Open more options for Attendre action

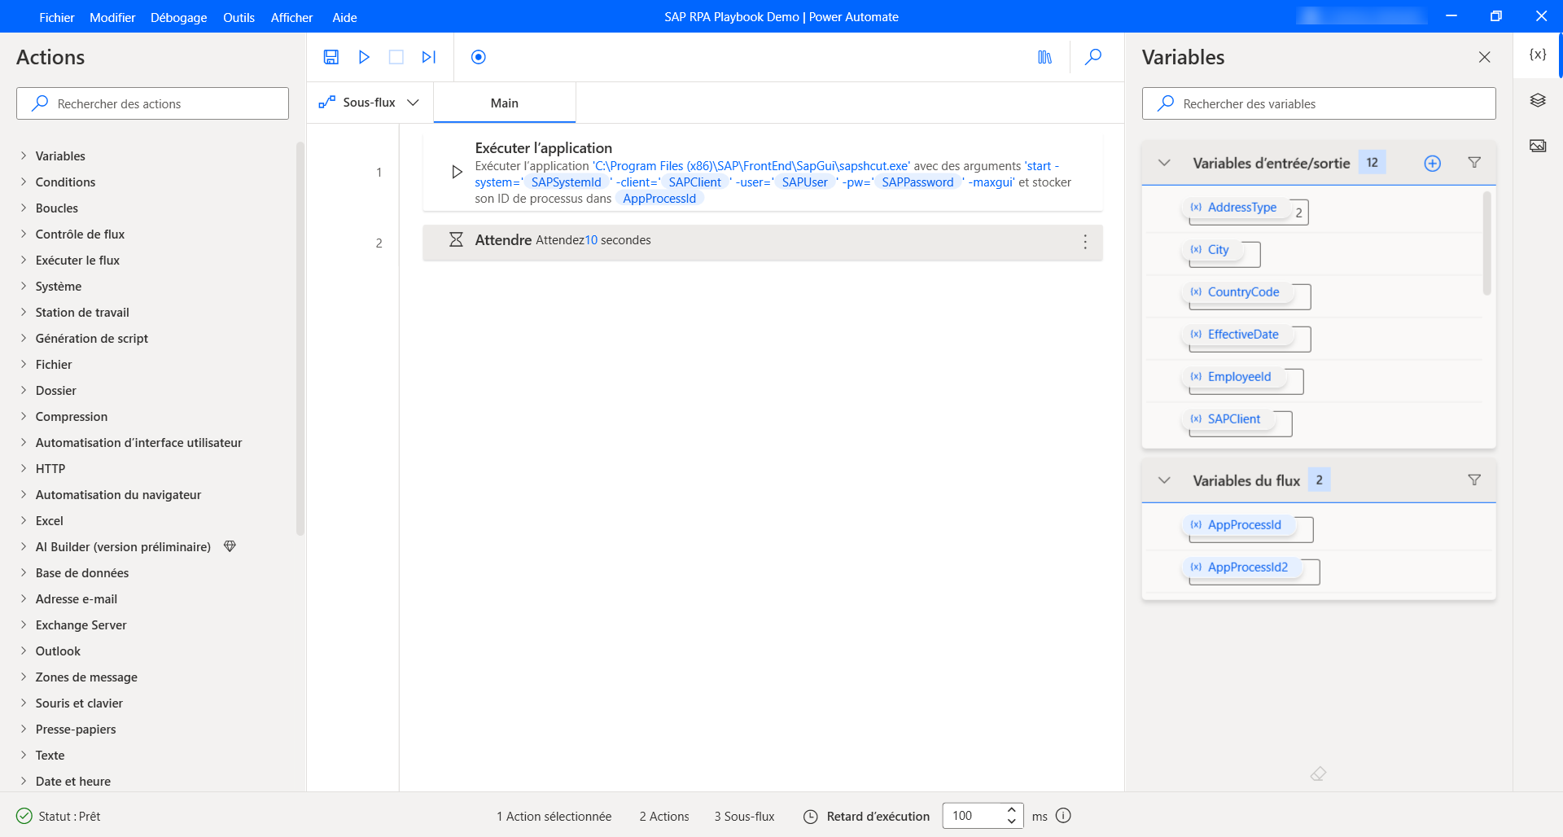coord(1085,242)
